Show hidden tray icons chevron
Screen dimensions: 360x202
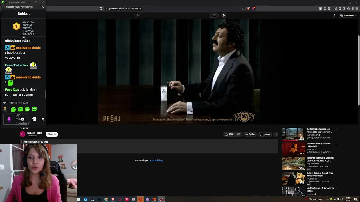(x=328, y=199)
